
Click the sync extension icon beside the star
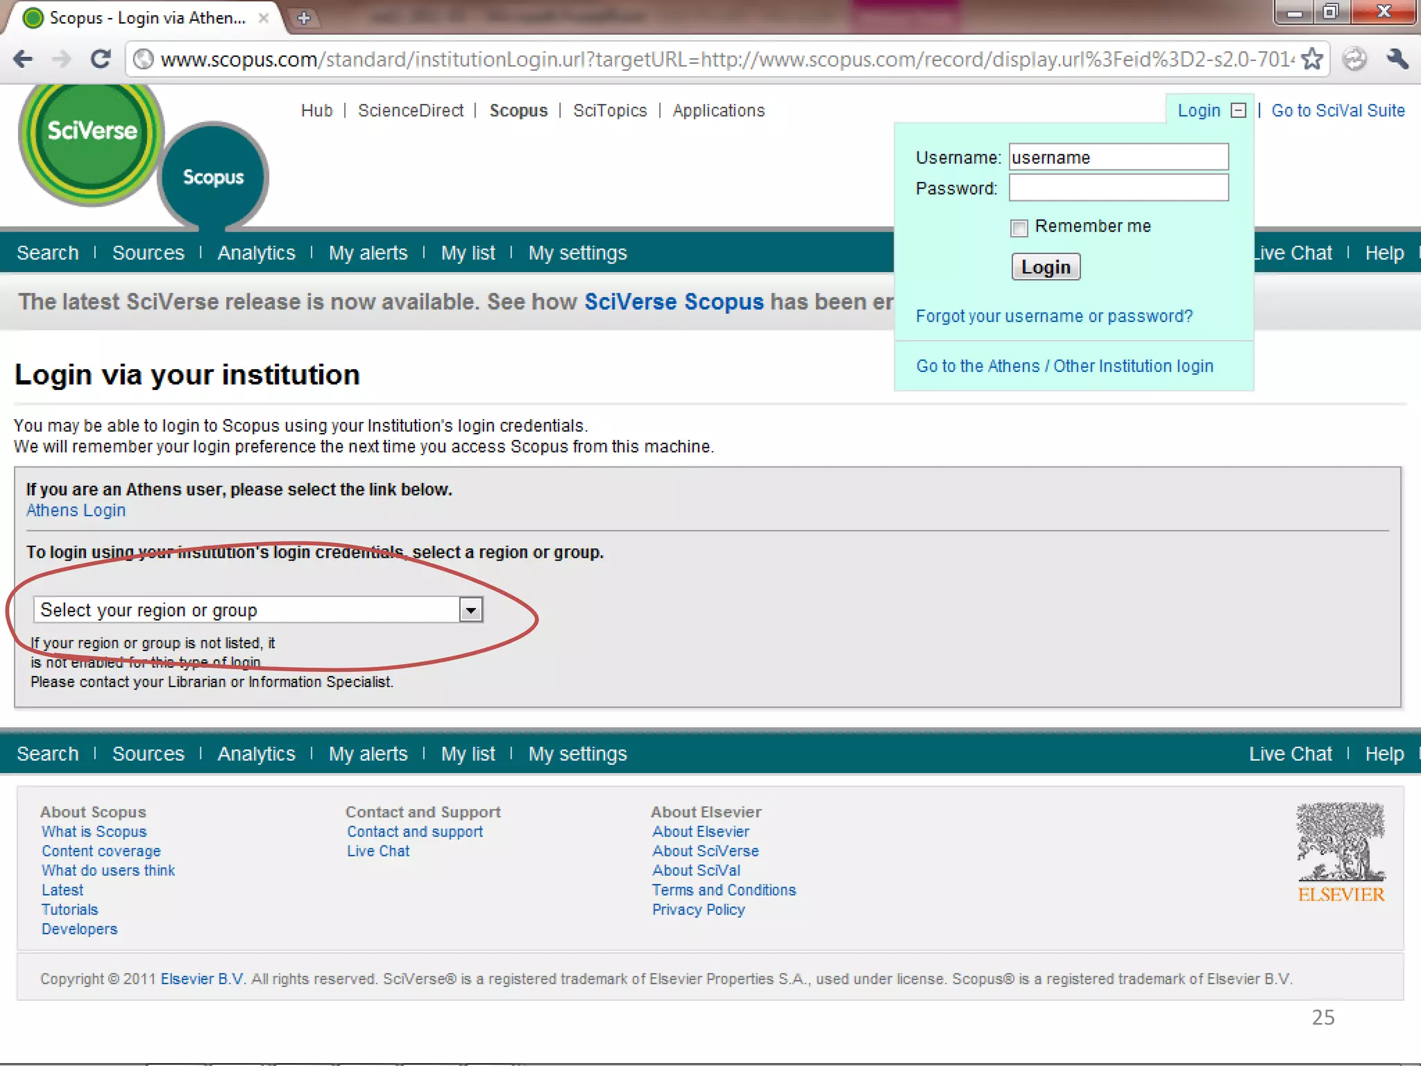point(1354,59)
